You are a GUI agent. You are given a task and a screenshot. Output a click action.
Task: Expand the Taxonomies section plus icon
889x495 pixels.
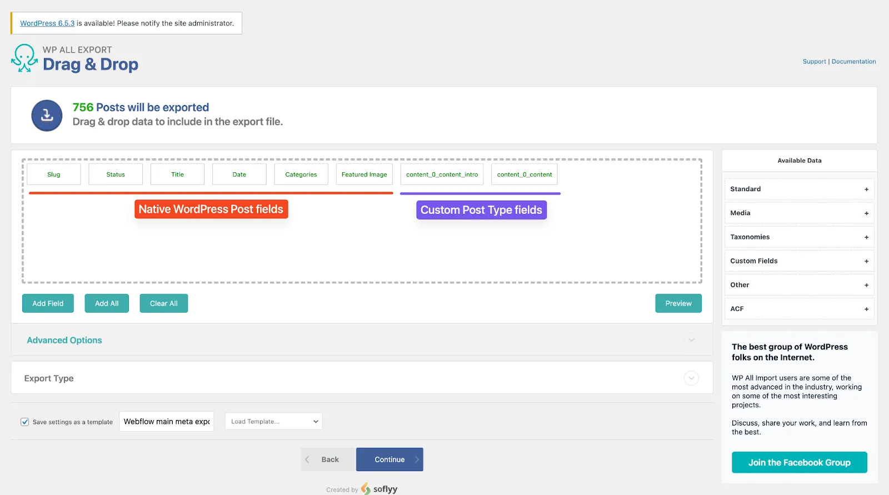tap(866, 237)
